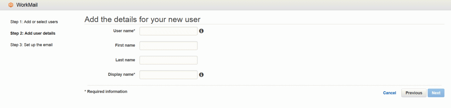Click the First name label
Screen dimensions: 451x108
(125, 45)
